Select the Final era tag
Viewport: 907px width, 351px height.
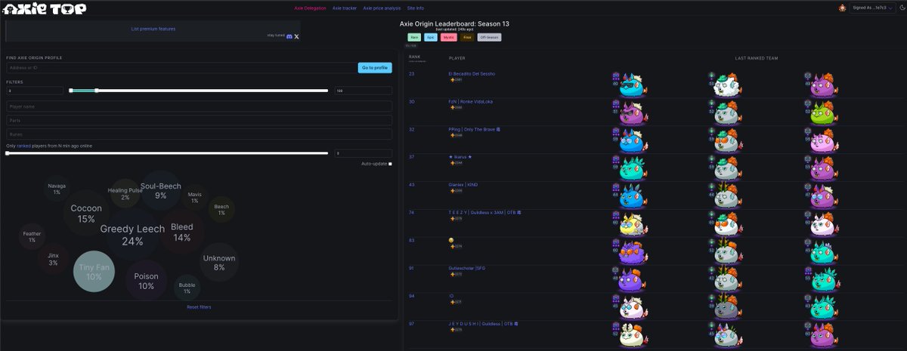467,37
